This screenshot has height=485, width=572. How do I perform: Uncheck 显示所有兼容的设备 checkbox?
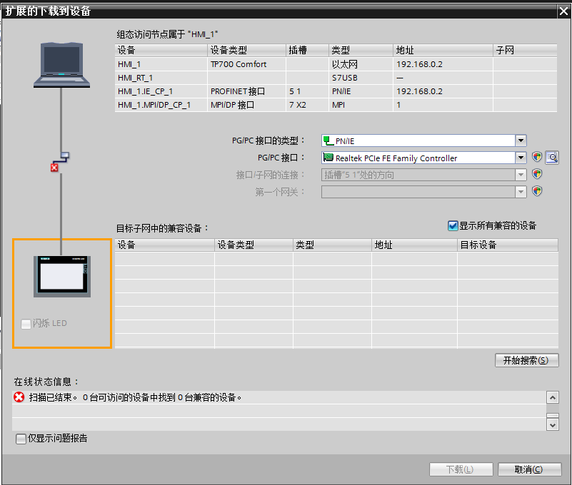click(453, 225)
